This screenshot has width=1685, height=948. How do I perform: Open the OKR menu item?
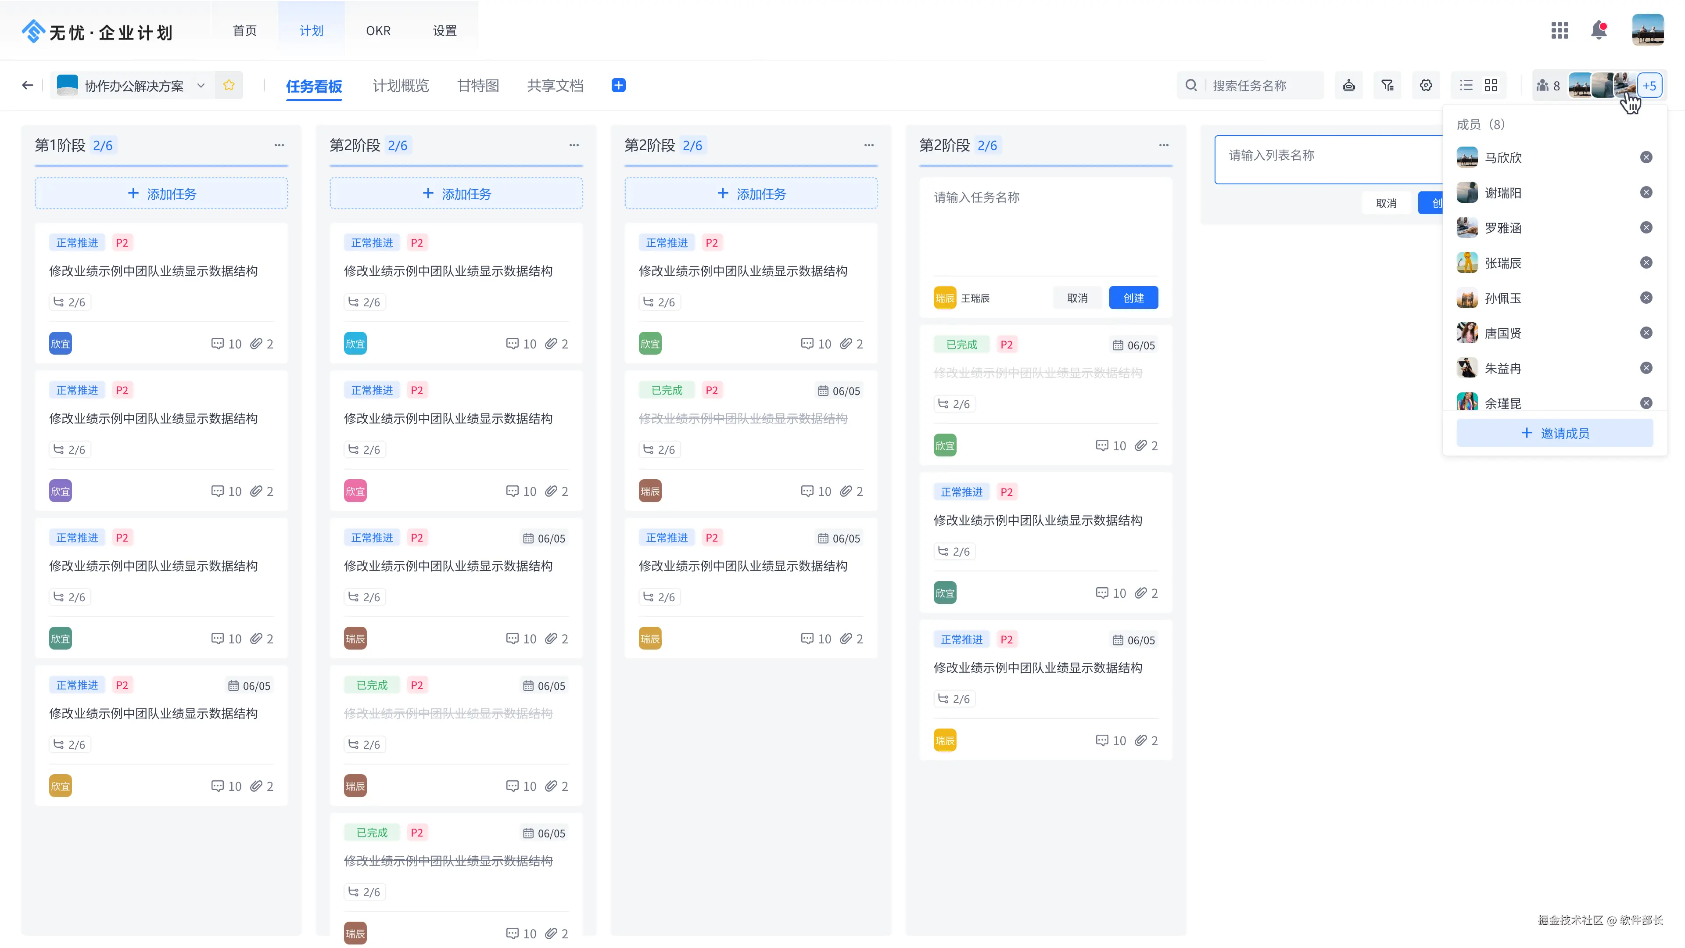pyautogui.click(x=378, y=31)
